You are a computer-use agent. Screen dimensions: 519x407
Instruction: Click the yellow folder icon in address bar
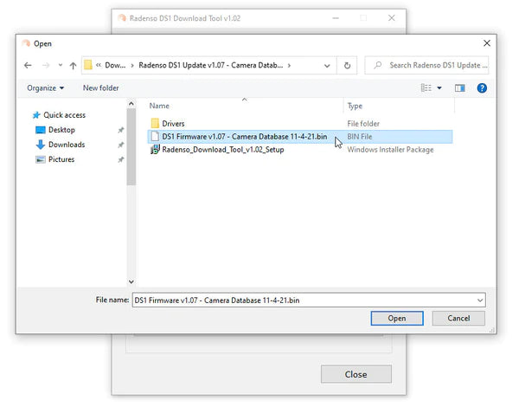click(88, 65)
